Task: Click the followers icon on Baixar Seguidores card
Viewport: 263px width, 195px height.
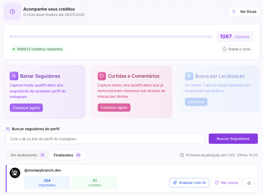Action: tap(14, 76)
